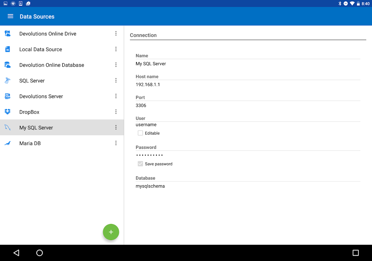Image resolution: width=372 pixels, height=261 pixels.
Task: Open options menu for Devolutions Server
Action: 116,96
